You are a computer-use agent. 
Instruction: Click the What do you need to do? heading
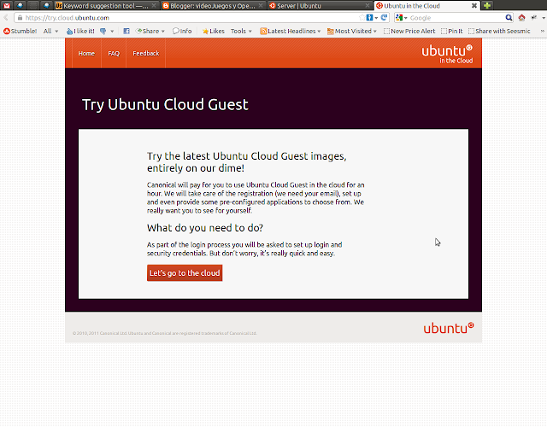pyautogui.click(x=205, y=228)
